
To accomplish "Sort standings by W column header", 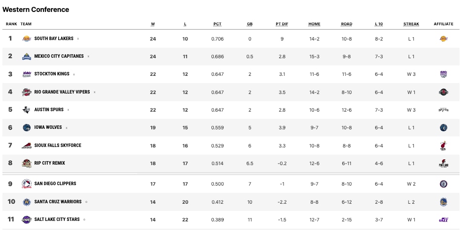I will [x=153, y=24].
